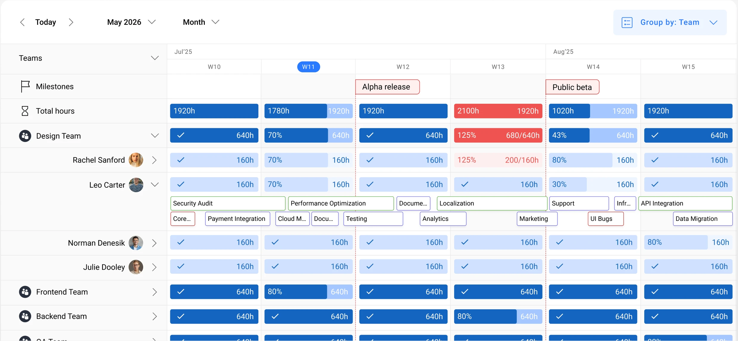
Task: Expand Norman Denesik's row
Action: 154,243
